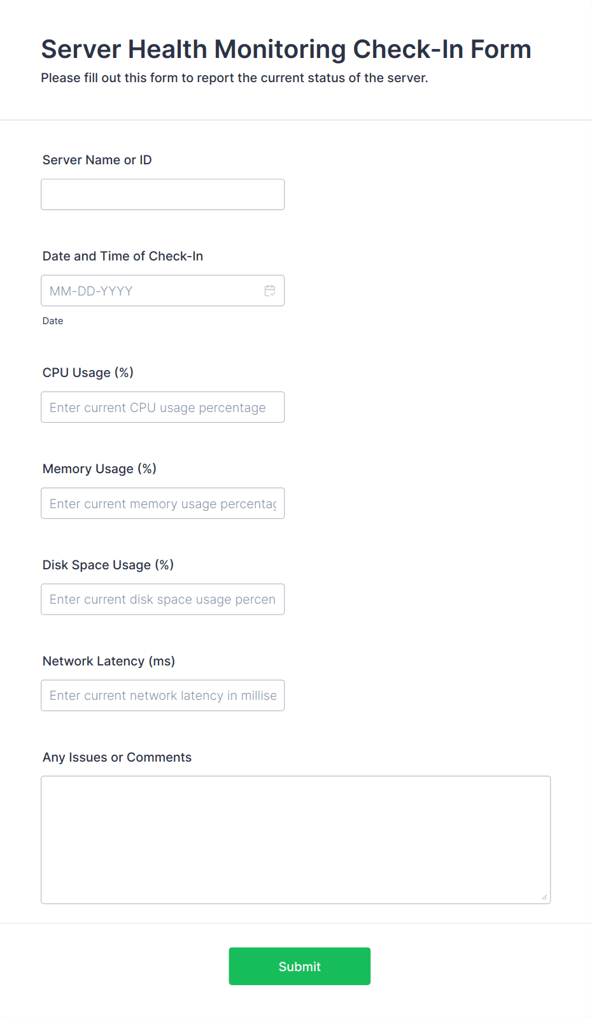This screenshot has height=1017, width=592.
Task: Click the 'Server Name or ID' label
Action: (x=97, y=160)
